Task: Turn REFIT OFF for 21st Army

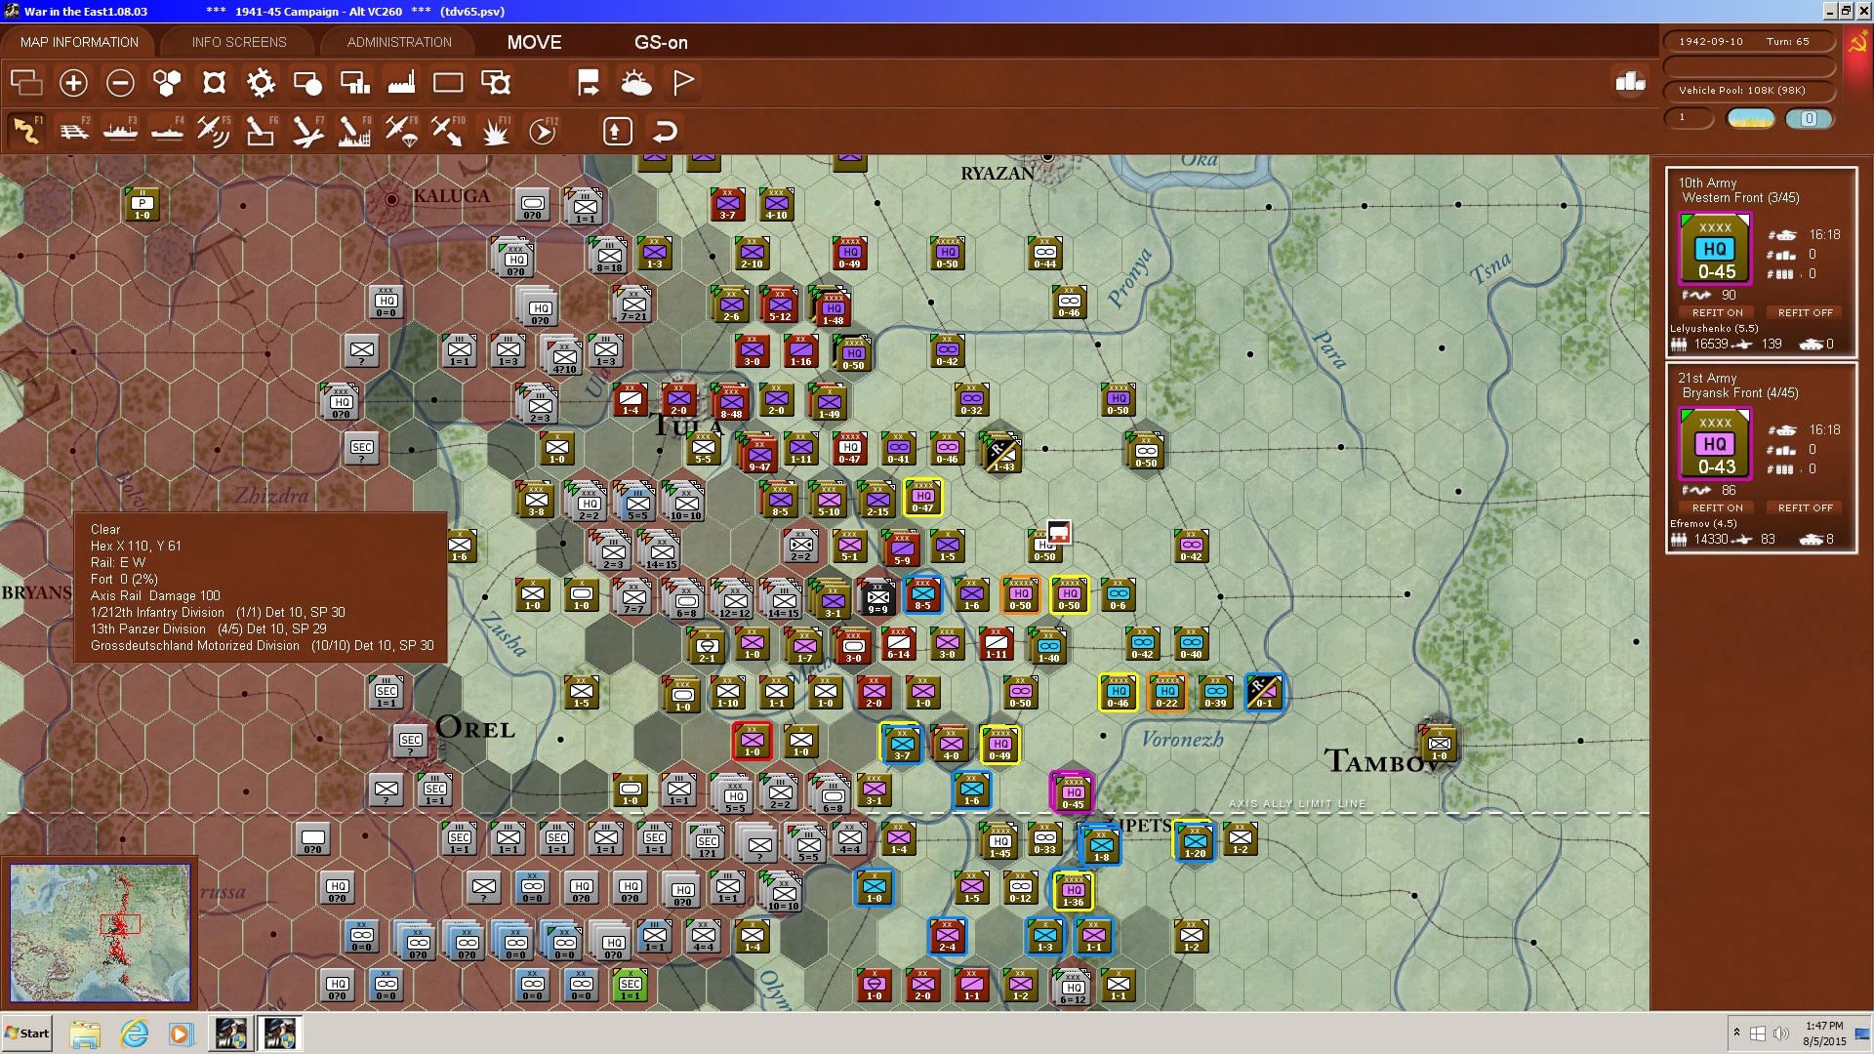Action: pyautogui.click(x=1805, y=507)
